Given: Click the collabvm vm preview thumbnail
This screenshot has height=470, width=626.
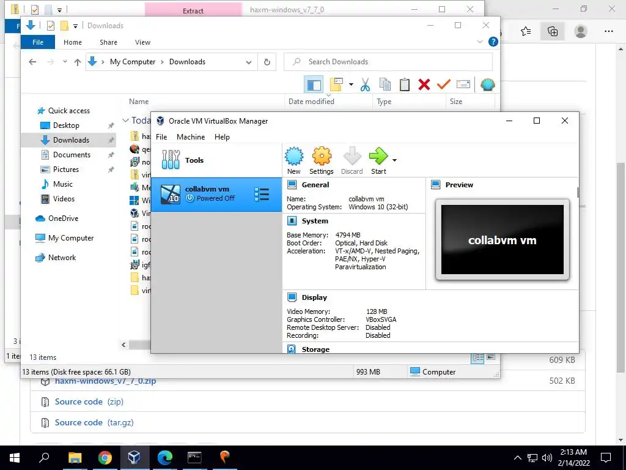Looking at the screenshot, I should pos(503,240).
